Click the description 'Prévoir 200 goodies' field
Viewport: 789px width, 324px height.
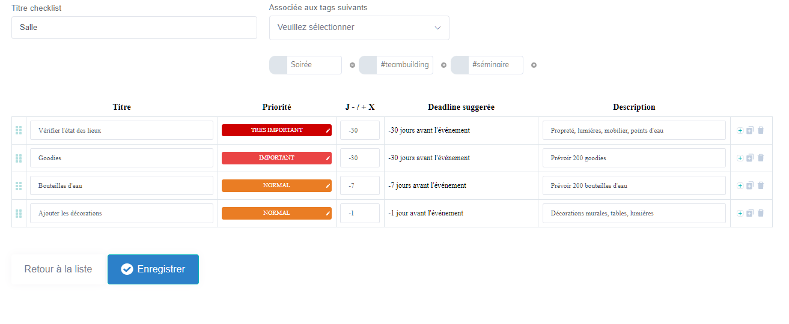point(634,158)
